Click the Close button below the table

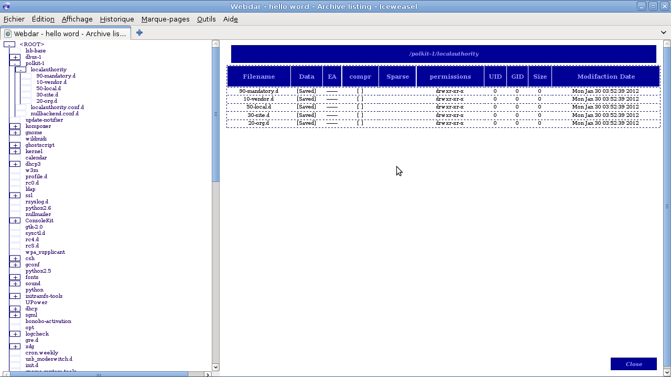[633, 363]
